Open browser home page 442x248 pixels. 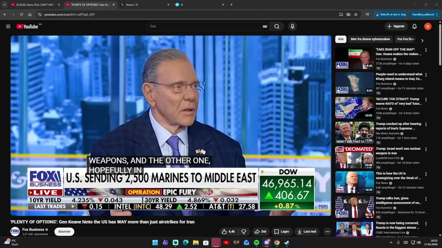tap(30, 14)
